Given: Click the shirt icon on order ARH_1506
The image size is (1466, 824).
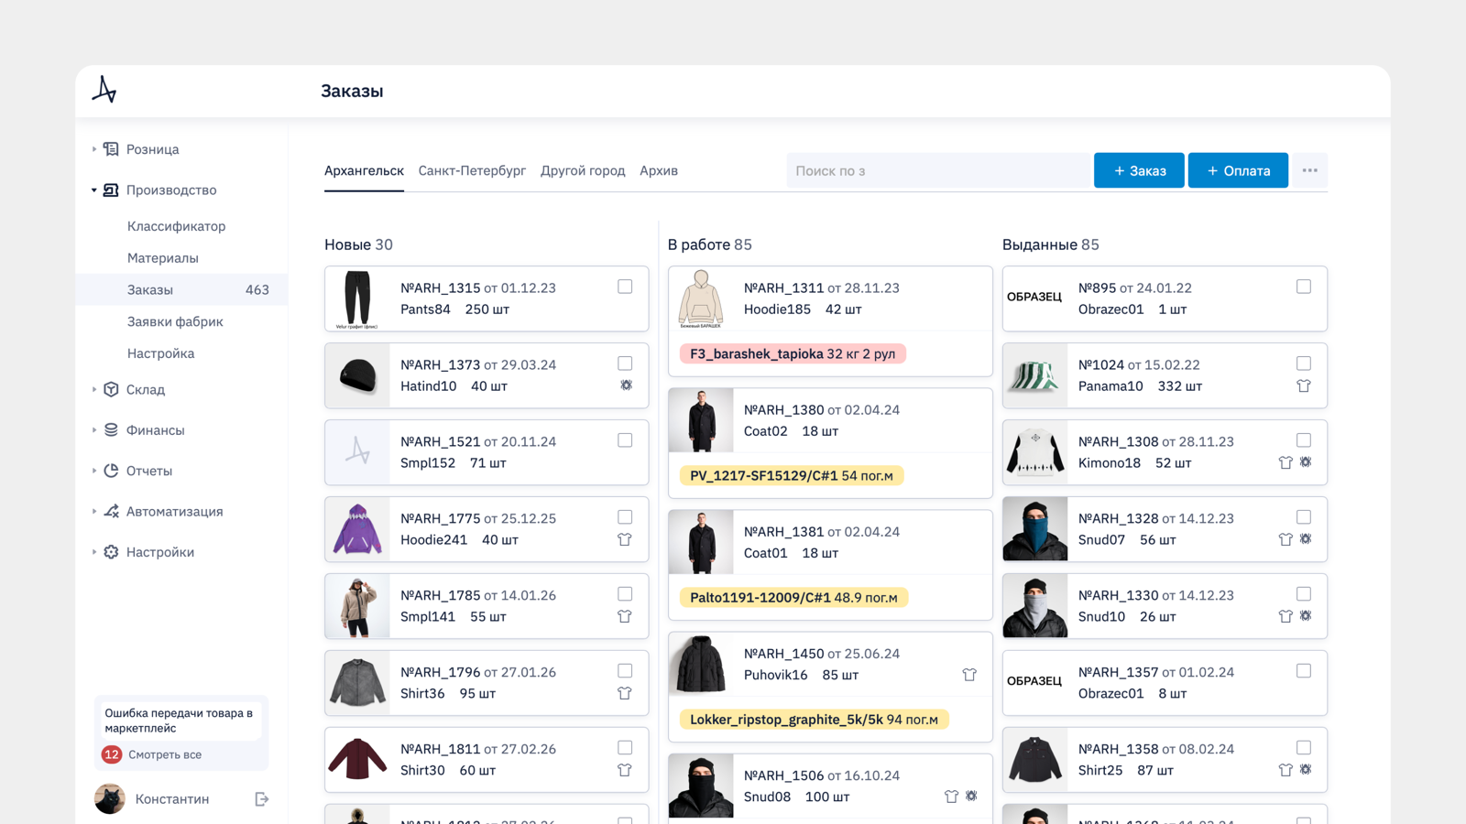Looking at the screenshot, I should (x=951, y=797).
